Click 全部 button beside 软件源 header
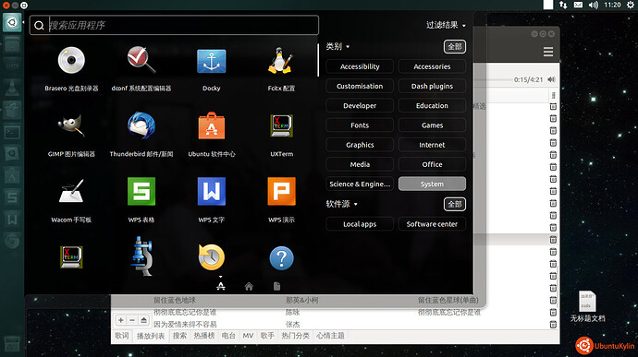The height and width of the screenshot is (357, 638). [455, 204]
